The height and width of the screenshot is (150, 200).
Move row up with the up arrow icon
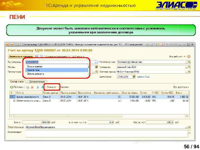coord(37,87)
